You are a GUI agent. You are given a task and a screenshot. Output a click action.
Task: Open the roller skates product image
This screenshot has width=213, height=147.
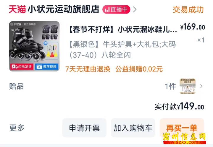[x=34, y=46]
